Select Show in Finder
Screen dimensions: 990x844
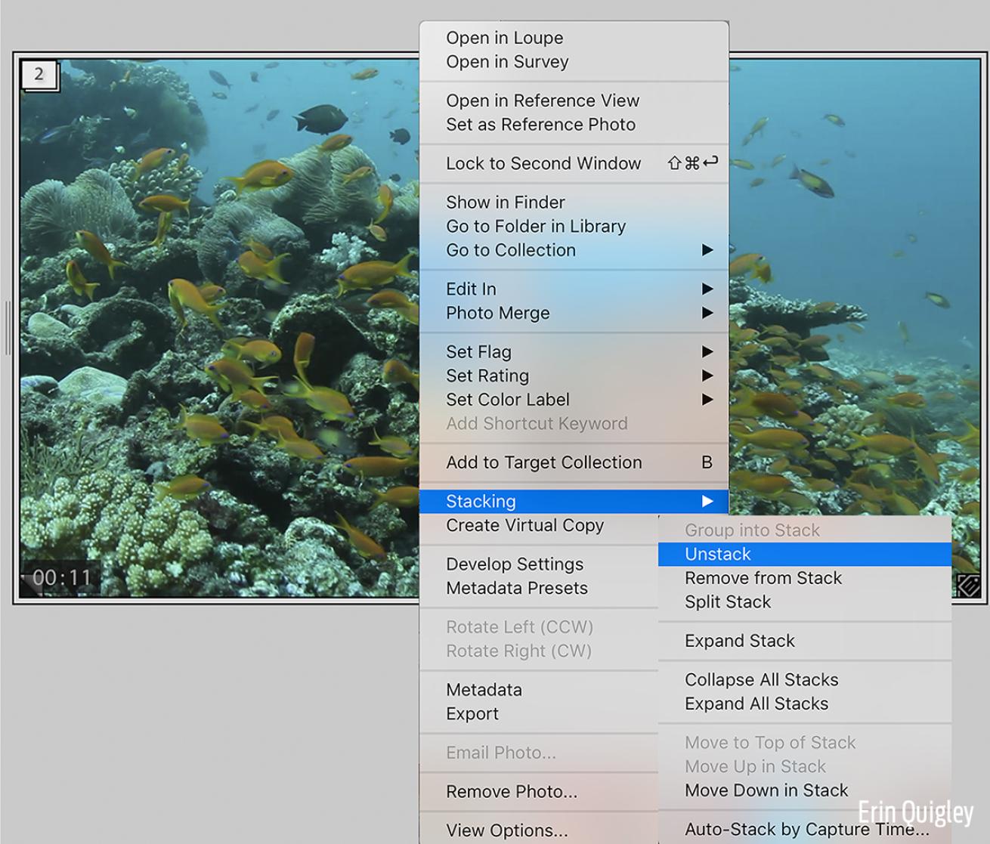pyautogui.click(x=505, y=202)
